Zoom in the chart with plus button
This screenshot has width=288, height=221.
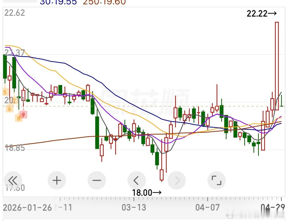57,180
